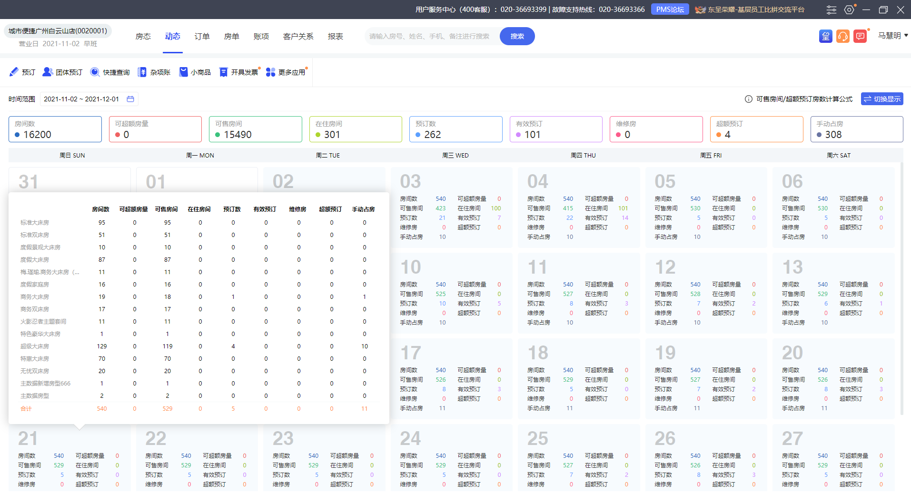
Task: Click the 维修房 summary card
Action: tap(656, 129)
